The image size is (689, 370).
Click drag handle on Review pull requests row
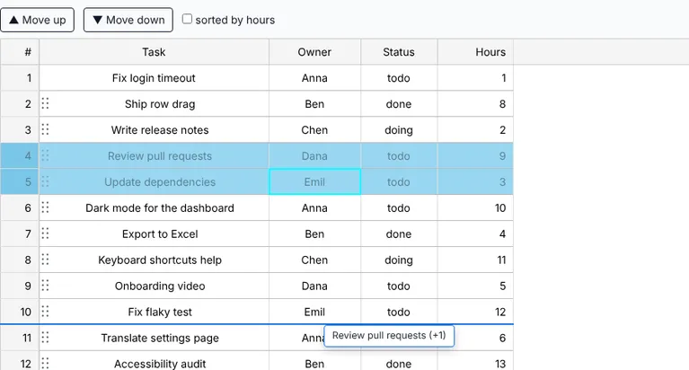click(x=45, y=155)
